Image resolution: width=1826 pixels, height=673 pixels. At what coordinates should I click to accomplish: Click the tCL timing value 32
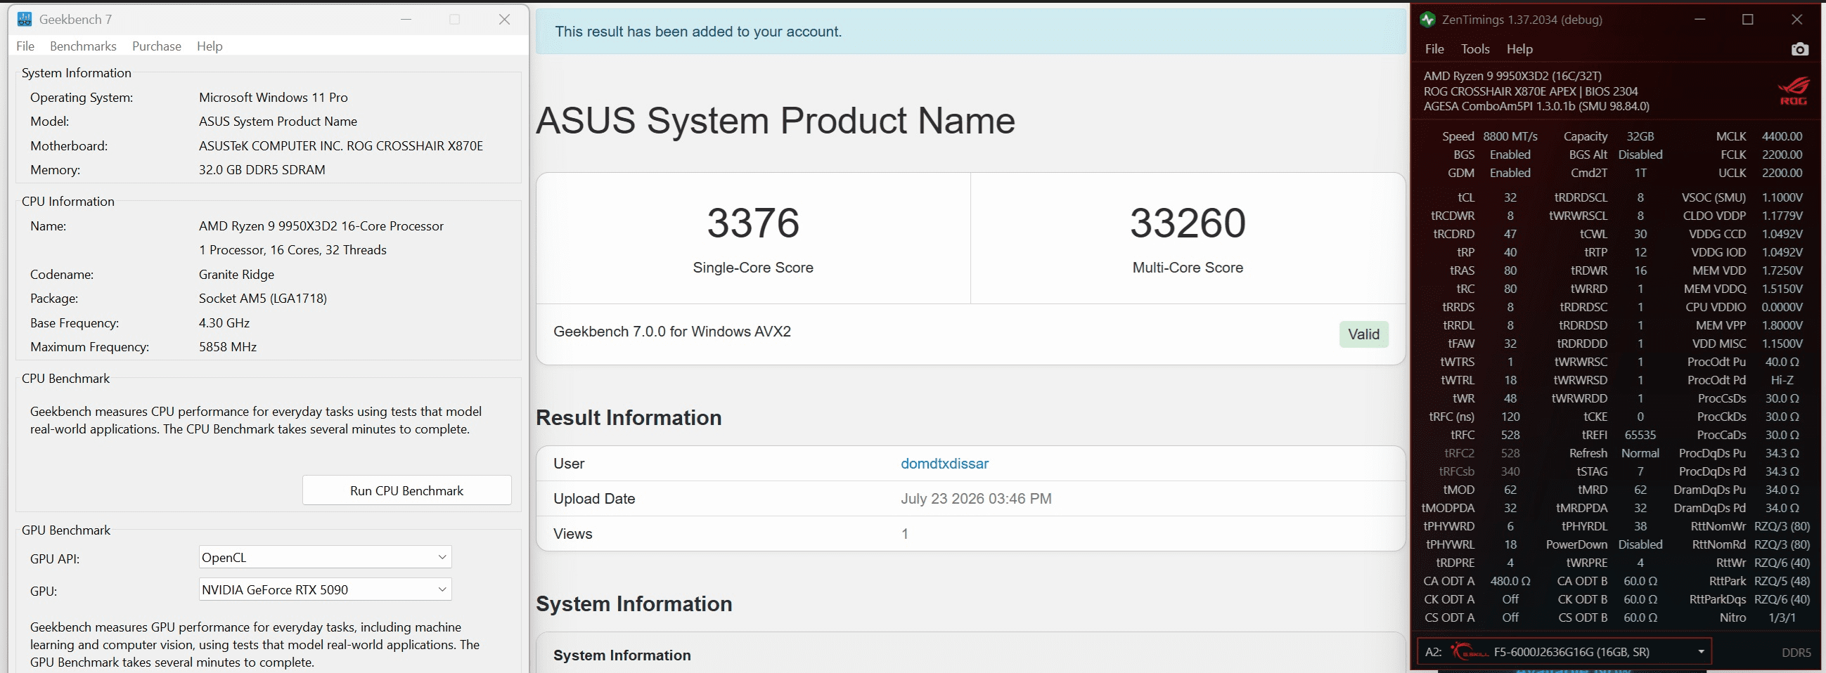tap(1510, 197)
